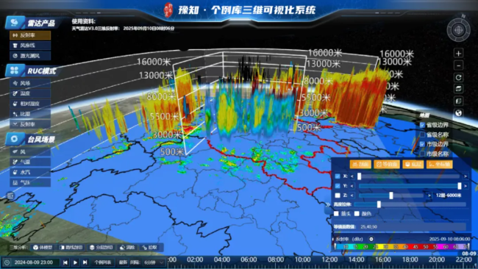Click the legend list icon below layers
Screen dimensions: 478x269
[458, 101]
